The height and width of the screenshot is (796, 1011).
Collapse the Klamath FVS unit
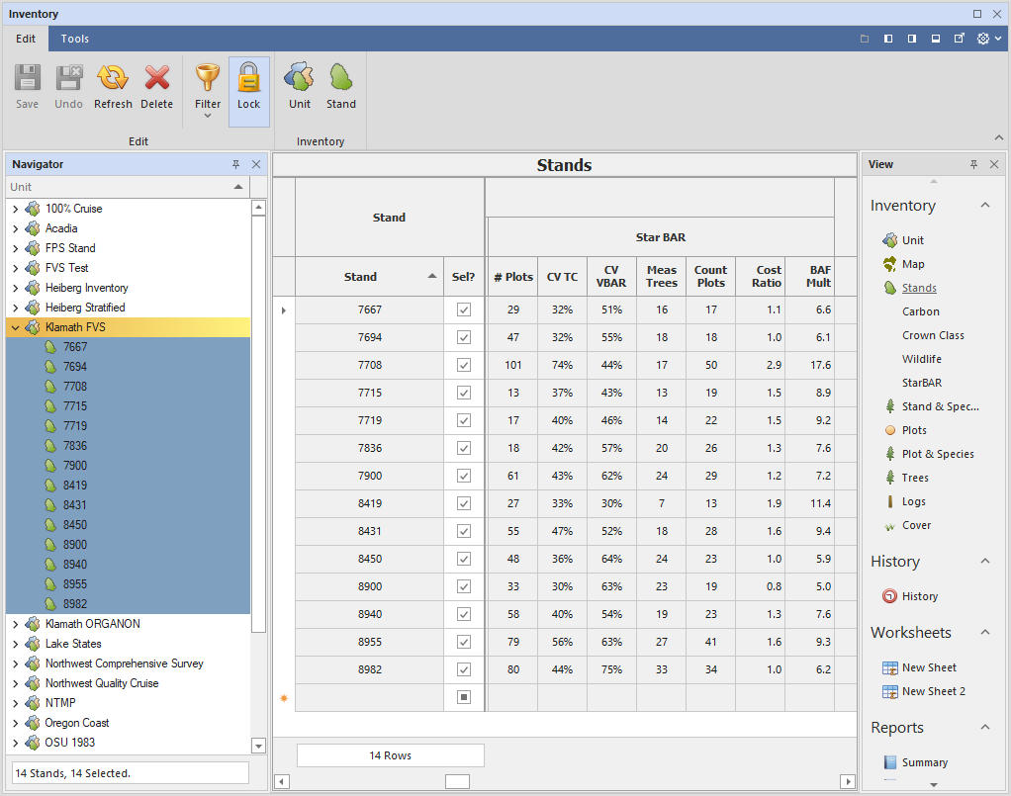pos(16,328)
